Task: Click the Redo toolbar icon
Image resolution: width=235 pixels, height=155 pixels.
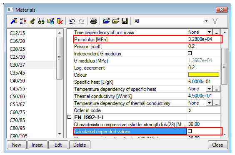Action: pyautogui.click(x=82, y=21)
